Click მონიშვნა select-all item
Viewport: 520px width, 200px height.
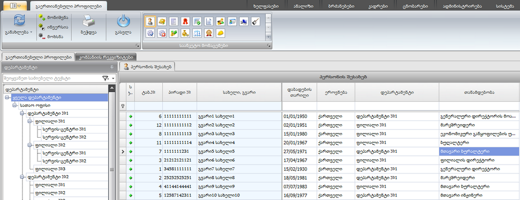tap(54, 17)
